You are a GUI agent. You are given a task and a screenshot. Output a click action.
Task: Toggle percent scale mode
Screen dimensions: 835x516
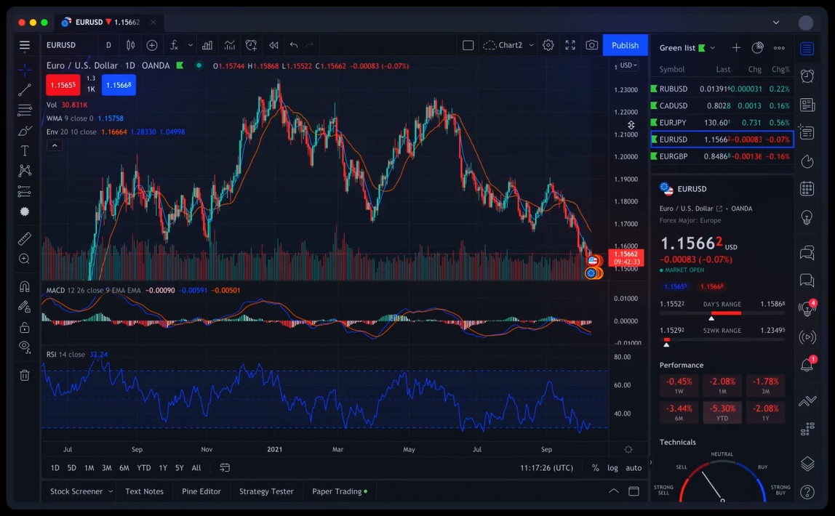[x=596, y=468]
